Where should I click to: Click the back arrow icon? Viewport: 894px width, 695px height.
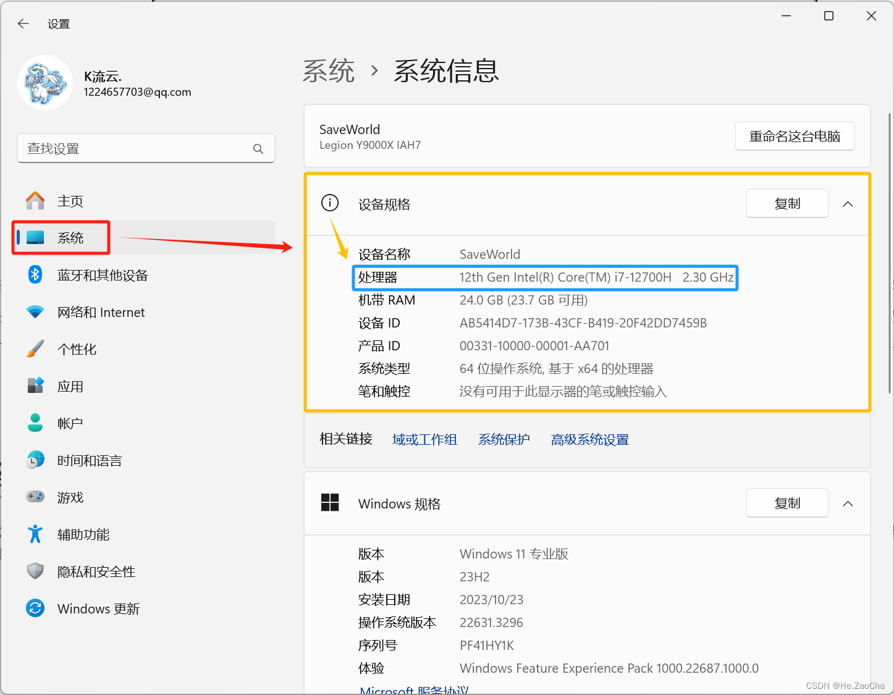(23, 23)
